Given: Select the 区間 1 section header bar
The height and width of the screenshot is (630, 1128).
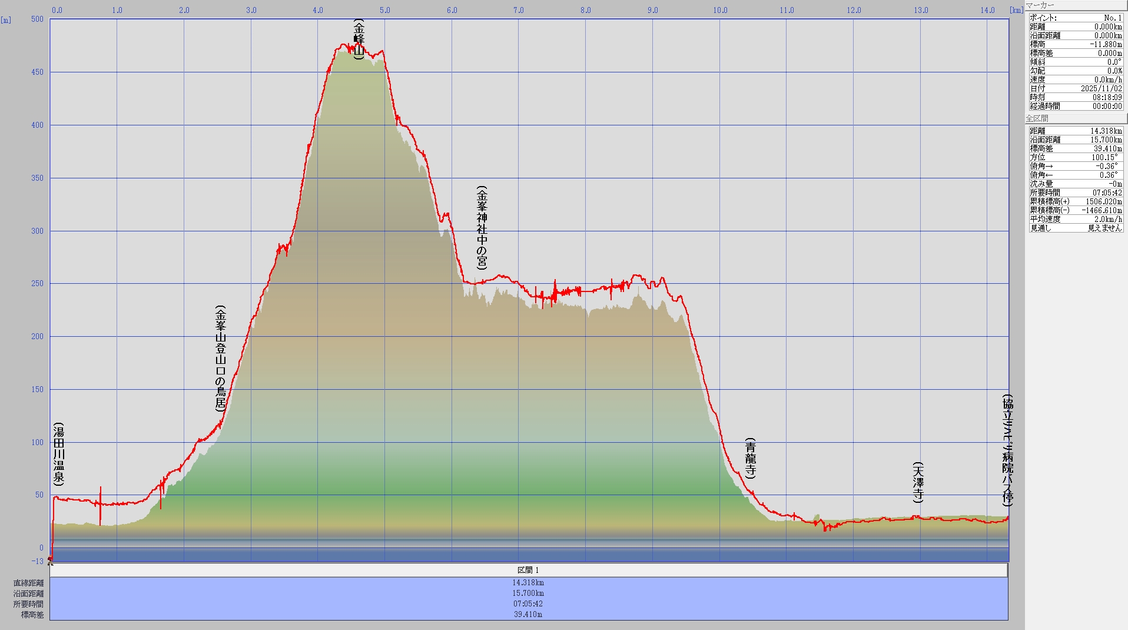Looking at the screenshot, I should [528, 570].
